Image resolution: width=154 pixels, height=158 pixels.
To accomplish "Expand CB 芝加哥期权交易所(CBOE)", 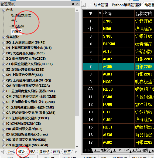I will click(x=4, y=119).
